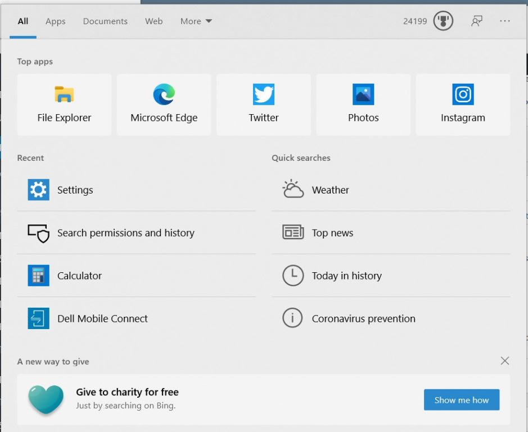This screenshot has height=432, width=528.
Task: Open Calculator icon in Recent list
Action: [x=38, y=275]
